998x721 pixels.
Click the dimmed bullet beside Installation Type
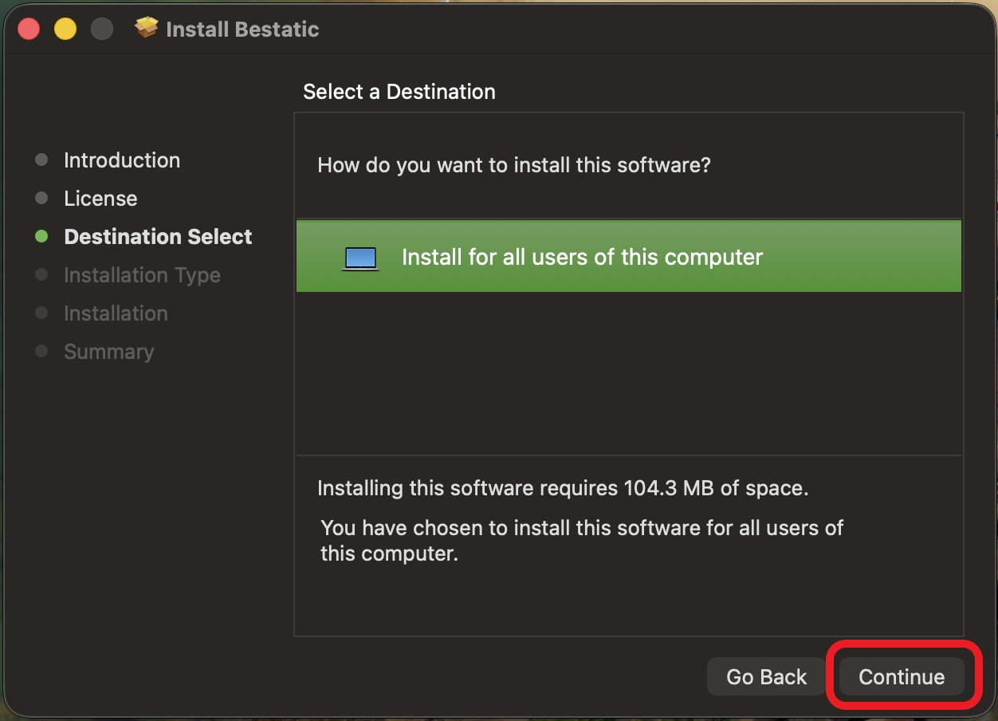tap(41, 275)
